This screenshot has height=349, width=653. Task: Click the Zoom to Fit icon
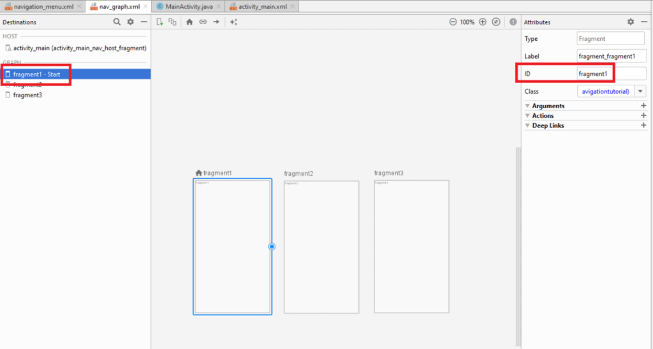[496, 22]
